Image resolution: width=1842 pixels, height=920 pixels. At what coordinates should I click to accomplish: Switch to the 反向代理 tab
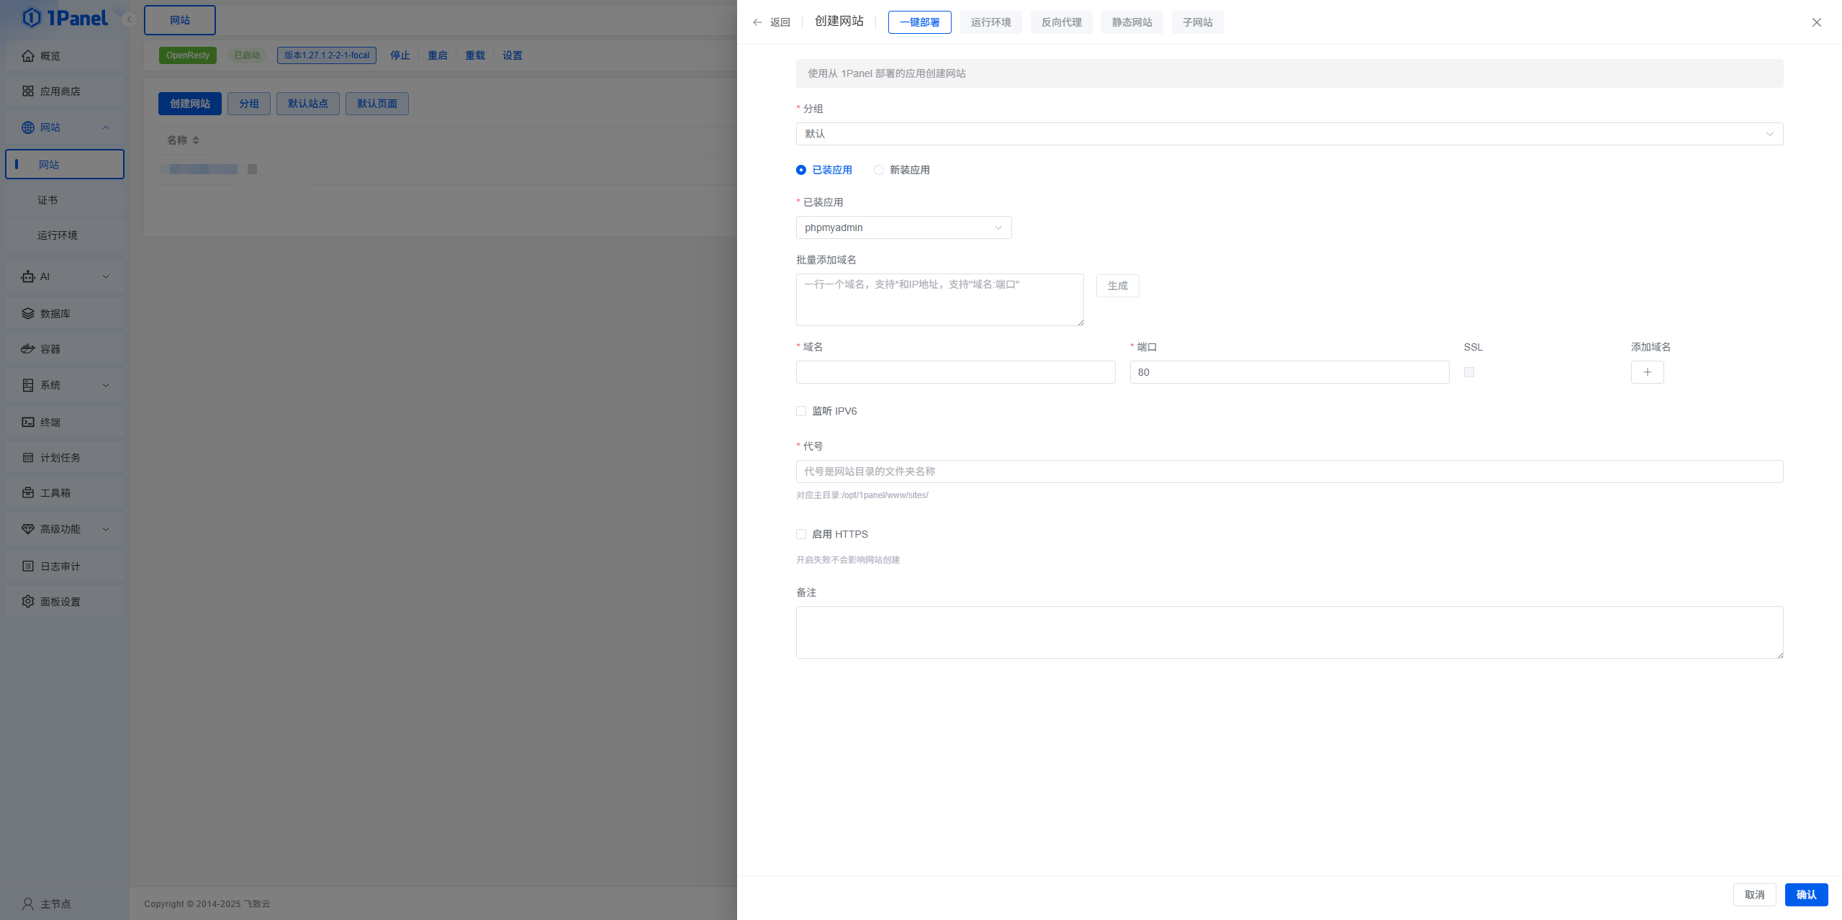1061,22
